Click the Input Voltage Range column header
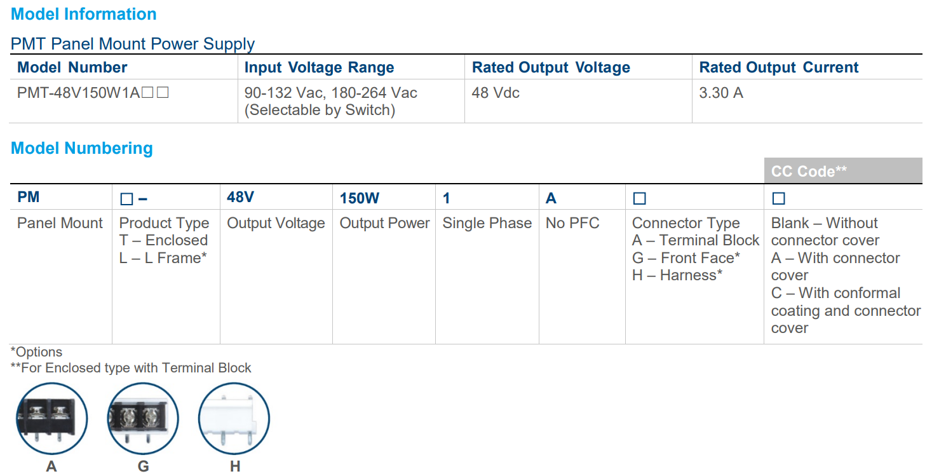This screenshot has width=946, height=476. 319,67
